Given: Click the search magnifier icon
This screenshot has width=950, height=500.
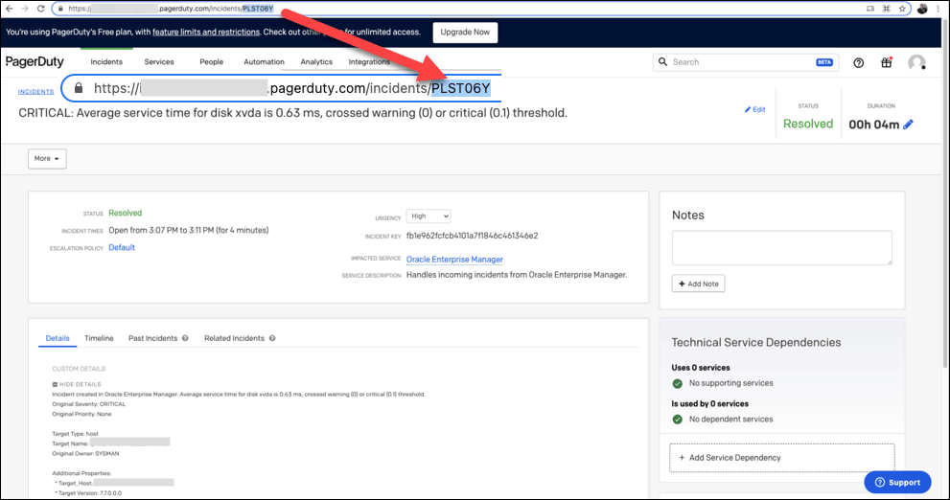Looking at the screenshot, I should point(662,61).
